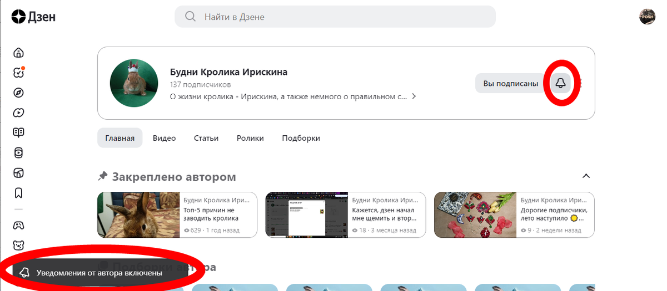Go to Home via sidebar house icon
This screenshot has height=291, width=667.
[19, 53]
